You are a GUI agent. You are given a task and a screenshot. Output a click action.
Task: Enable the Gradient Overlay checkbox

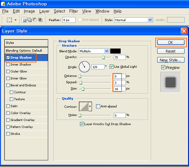(x=8, y=120)
